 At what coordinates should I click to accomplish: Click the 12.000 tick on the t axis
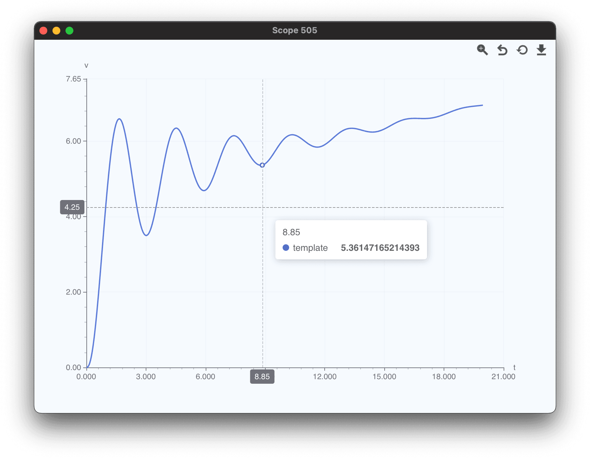[325, 377]
